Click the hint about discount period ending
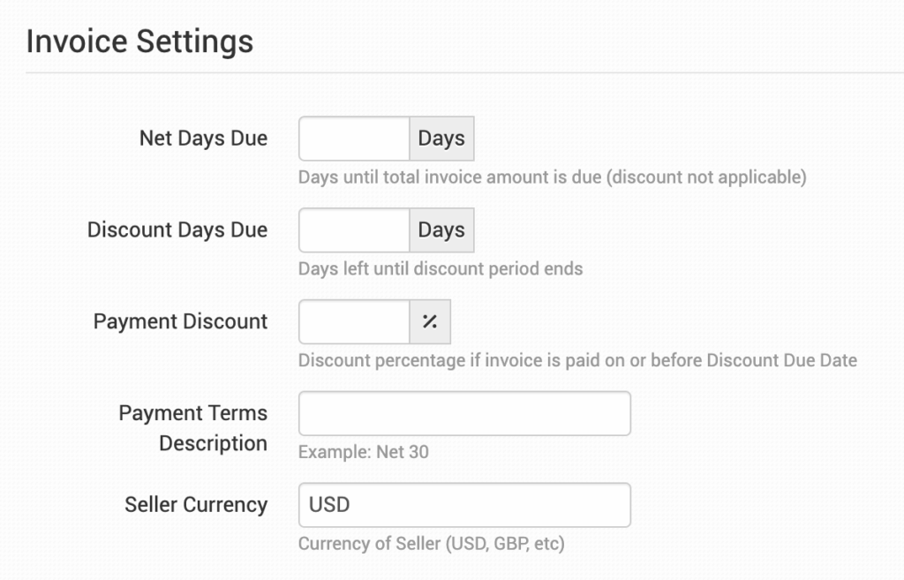Image resolution: width=904 pixels, height=580 pixels. pyautogui.click(x=441, y=268)
